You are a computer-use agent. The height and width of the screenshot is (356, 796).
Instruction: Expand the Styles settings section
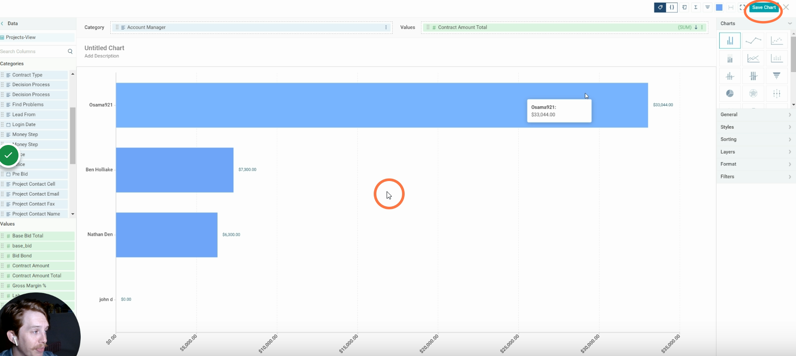point(756,127)
